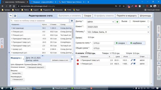
Task: Switch to the Slack browser tab
Action: click(x=72, y=2)
